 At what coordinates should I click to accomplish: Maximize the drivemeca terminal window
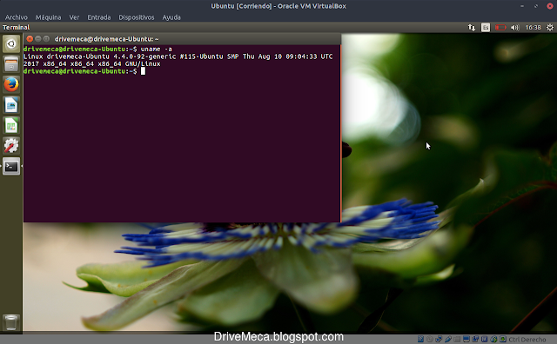(x=46, y=39)
